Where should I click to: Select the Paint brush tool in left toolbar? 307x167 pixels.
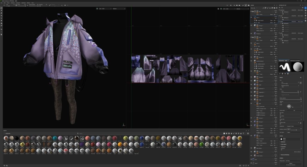click(x=1, y=8)
